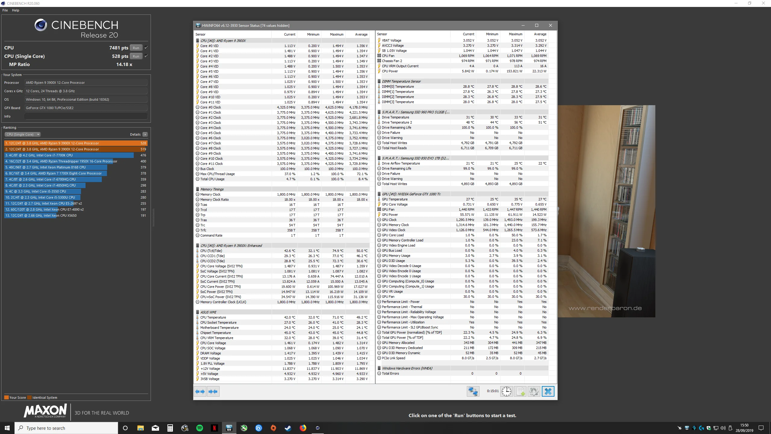Open Spotify from the taskbar
Screen dimensions: 771x434
(x=199, y=428)
